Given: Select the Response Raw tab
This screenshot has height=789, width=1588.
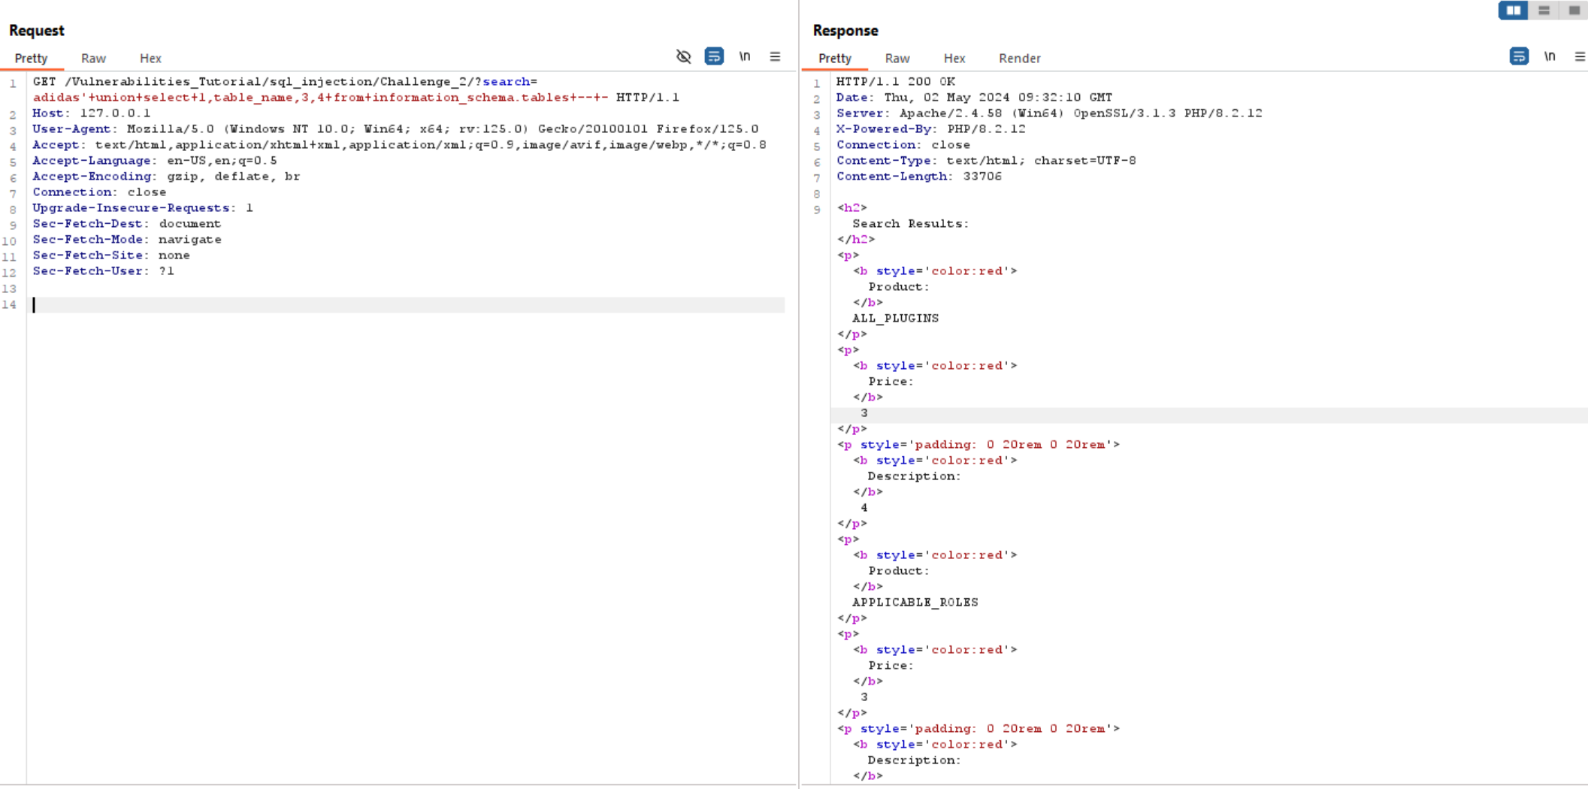Looking at the screenshot, I should click(897, 59).
